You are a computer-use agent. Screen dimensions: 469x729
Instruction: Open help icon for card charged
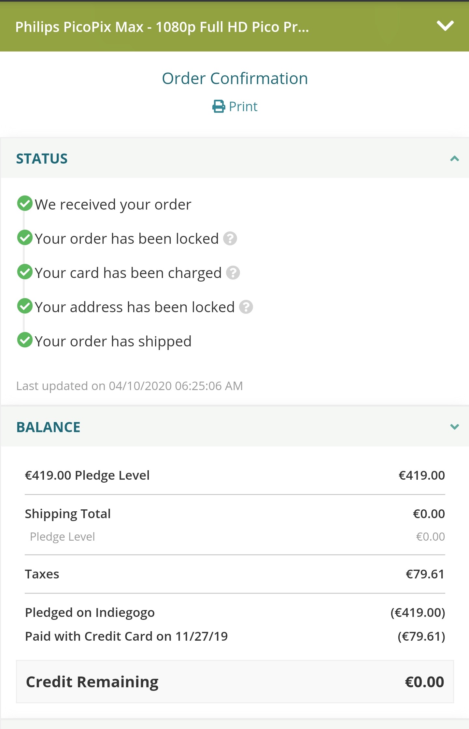(233, 273)
